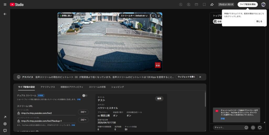
Task: Click the ストリーム URL section heading
Action: pyautogui.click(x=25, y=106)
